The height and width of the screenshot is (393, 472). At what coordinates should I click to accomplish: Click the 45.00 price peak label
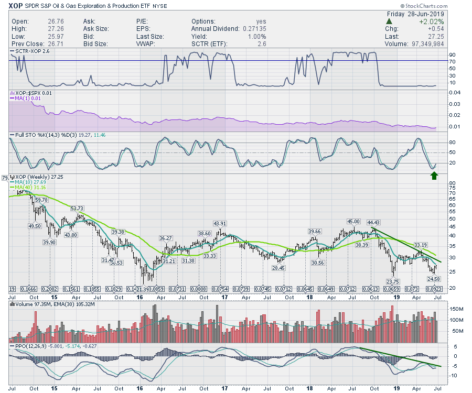click(x=353, y=221)
